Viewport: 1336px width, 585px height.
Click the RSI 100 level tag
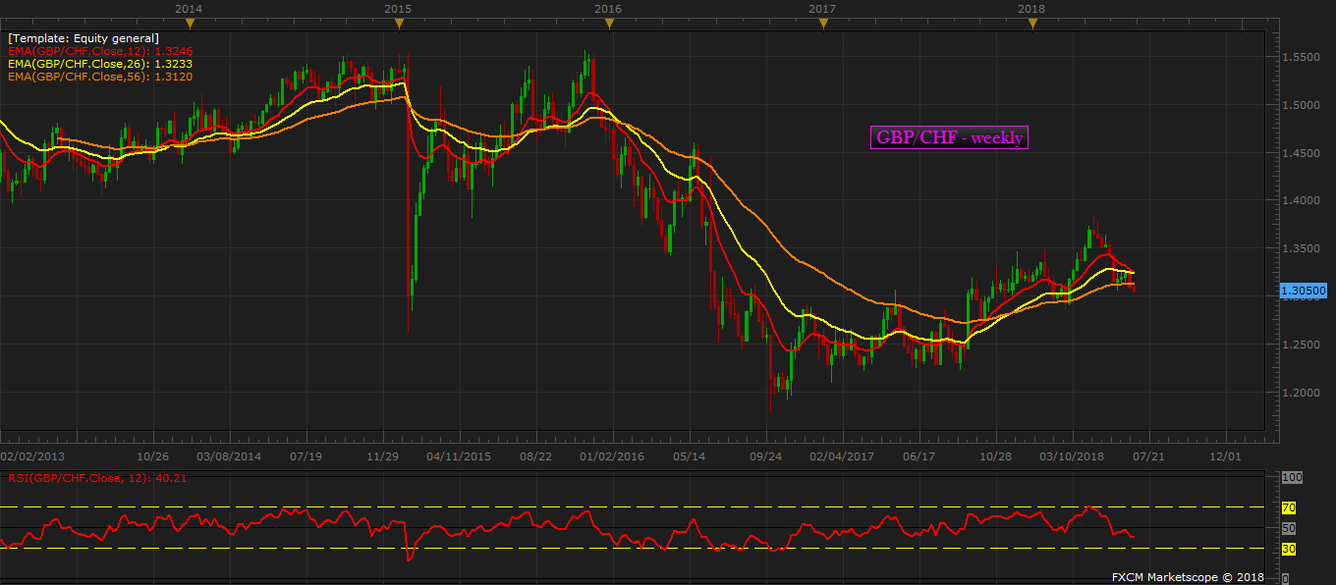pos(1292,477)
